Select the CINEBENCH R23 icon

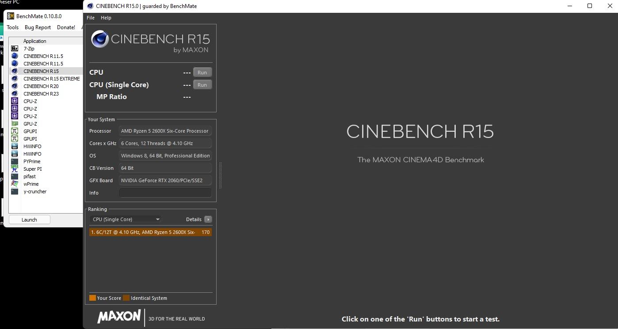click(x=15, y=94)
